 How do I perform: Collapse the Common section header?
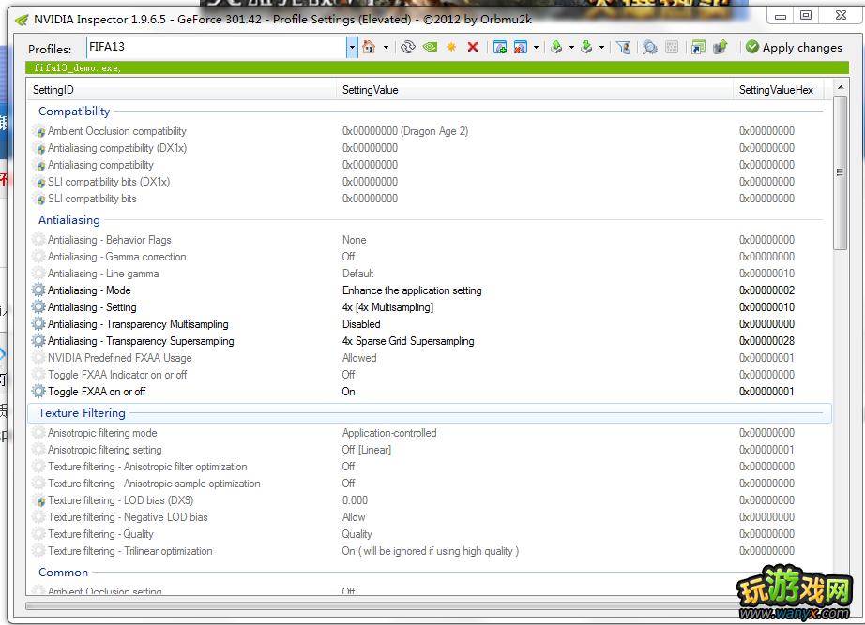[x=63, y=573]
